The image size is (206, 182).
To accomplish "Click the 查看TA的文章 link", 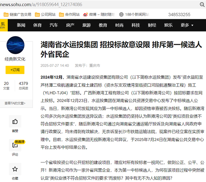I will click(x=15, y=103).
